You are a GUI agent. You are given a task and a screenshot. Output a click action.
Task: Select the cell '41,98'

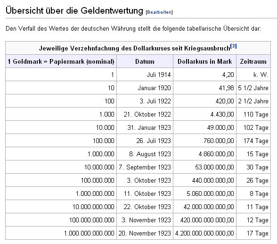pyautogui.click(x=204, y=88)
